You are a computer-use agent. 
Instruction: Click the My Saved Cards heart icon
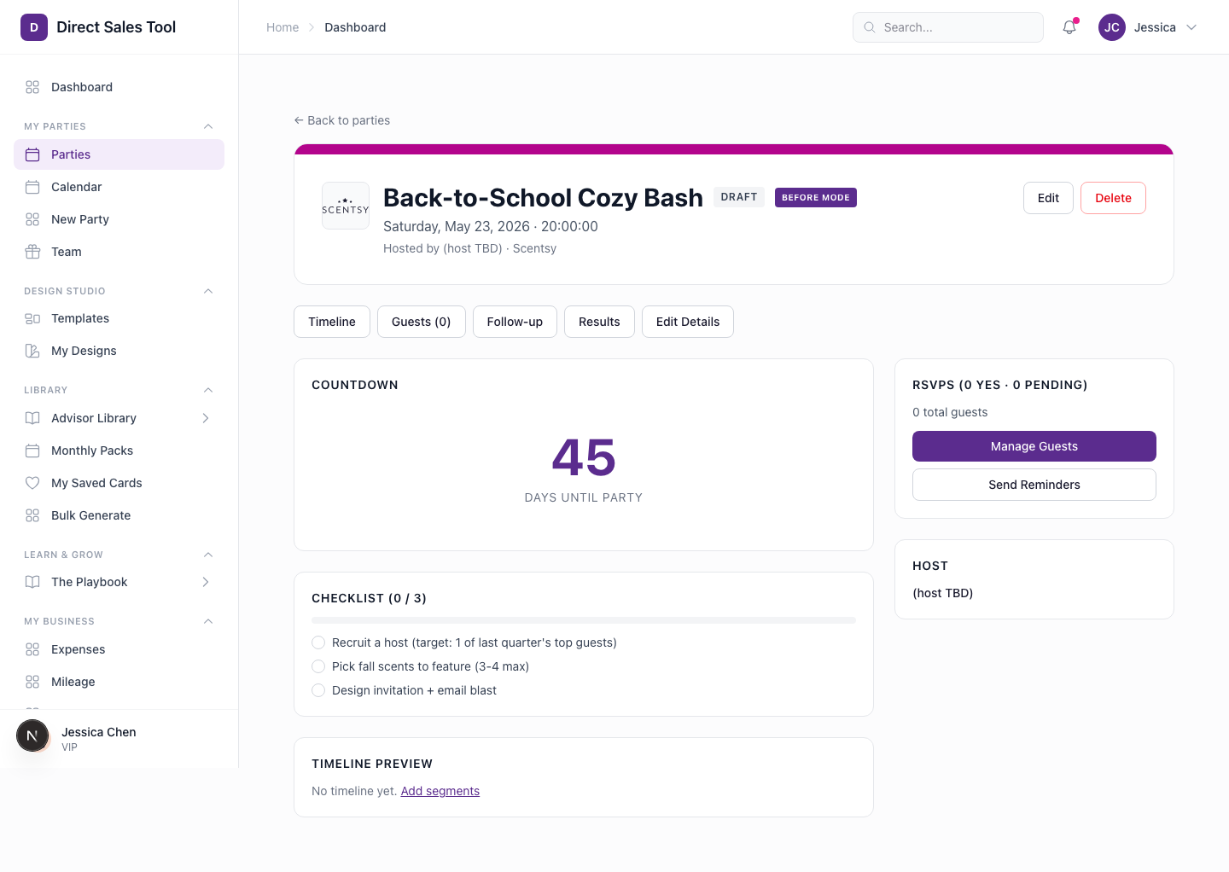(32, 483)
